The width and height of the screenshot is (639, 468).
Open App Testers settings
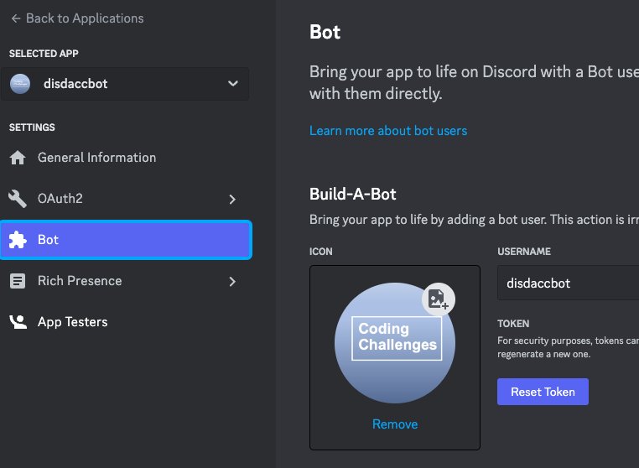pyautogui.click(x=125, y=322)
